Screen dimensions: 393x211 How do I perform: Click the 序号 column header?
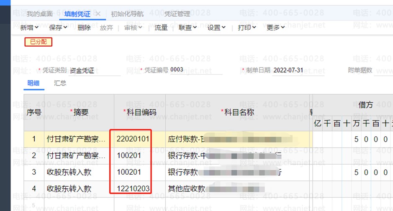(x=34, y=113)
